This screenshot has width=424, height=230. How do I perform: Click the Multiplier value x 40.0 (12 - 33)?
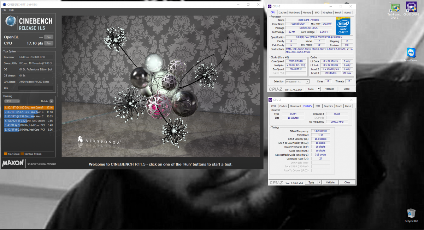click(295, 65)
